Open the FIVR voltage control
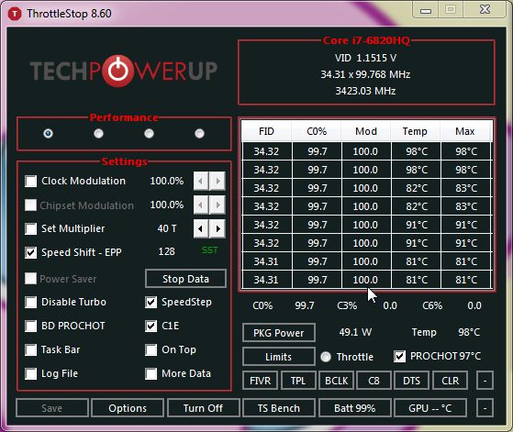Screen dimensions: 513x432 tap(260, 381)
